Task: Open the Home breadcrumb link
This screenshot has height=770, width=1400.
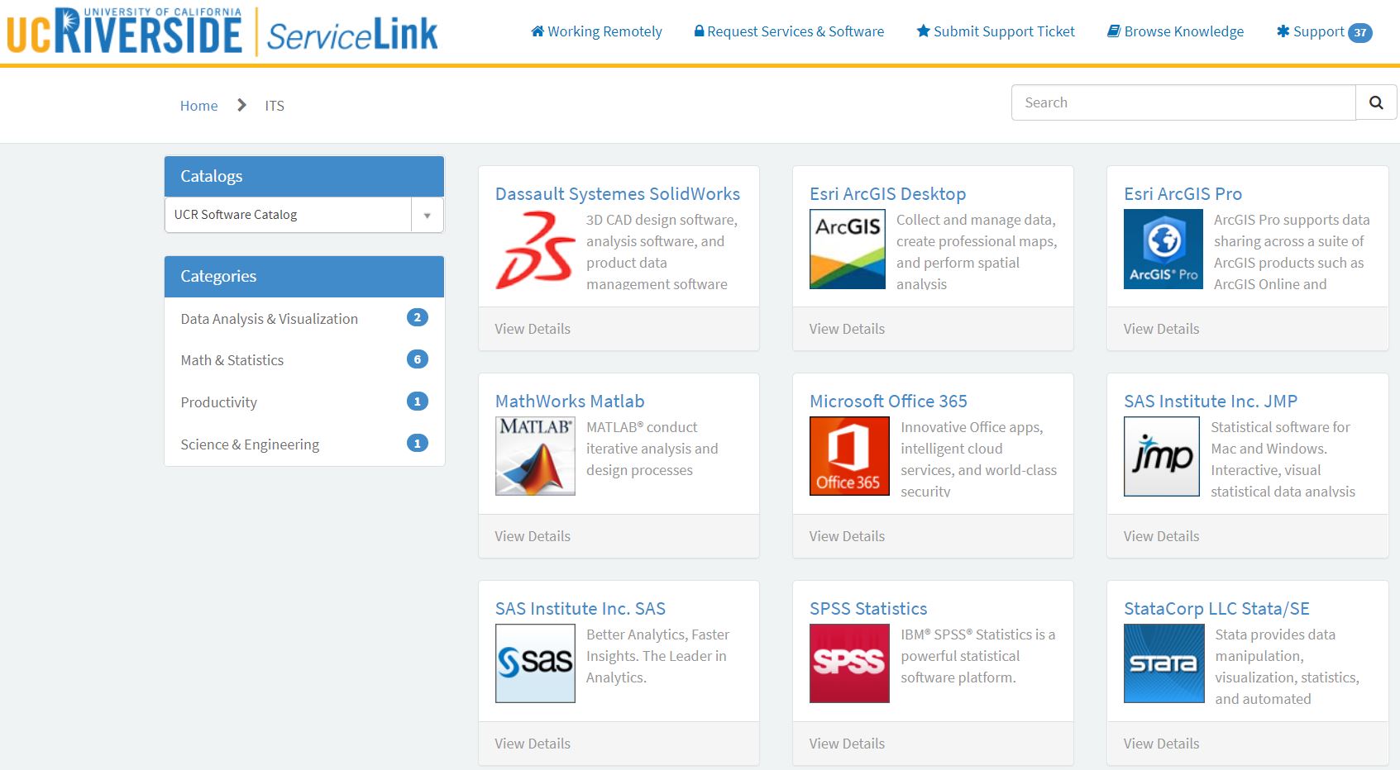Action: 198,106
